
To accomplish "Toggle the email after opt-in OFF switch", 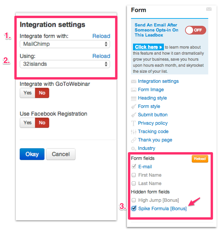I will click(195, 30).
